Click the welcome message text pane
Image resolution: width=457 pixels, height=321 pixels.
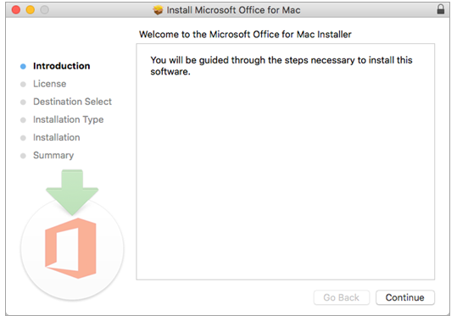point(286,162)
